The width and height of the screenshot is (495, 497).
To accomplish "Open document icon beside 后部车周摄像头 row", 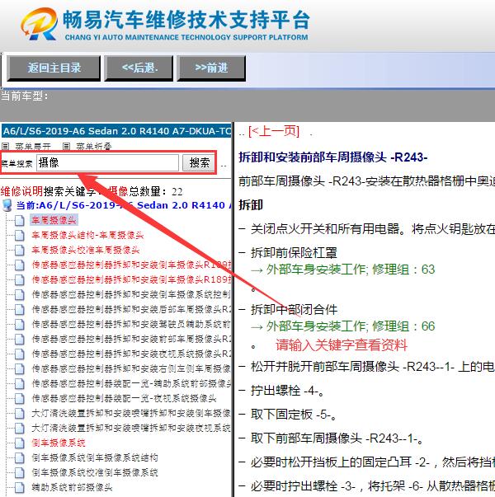I will tap(19, 309).
